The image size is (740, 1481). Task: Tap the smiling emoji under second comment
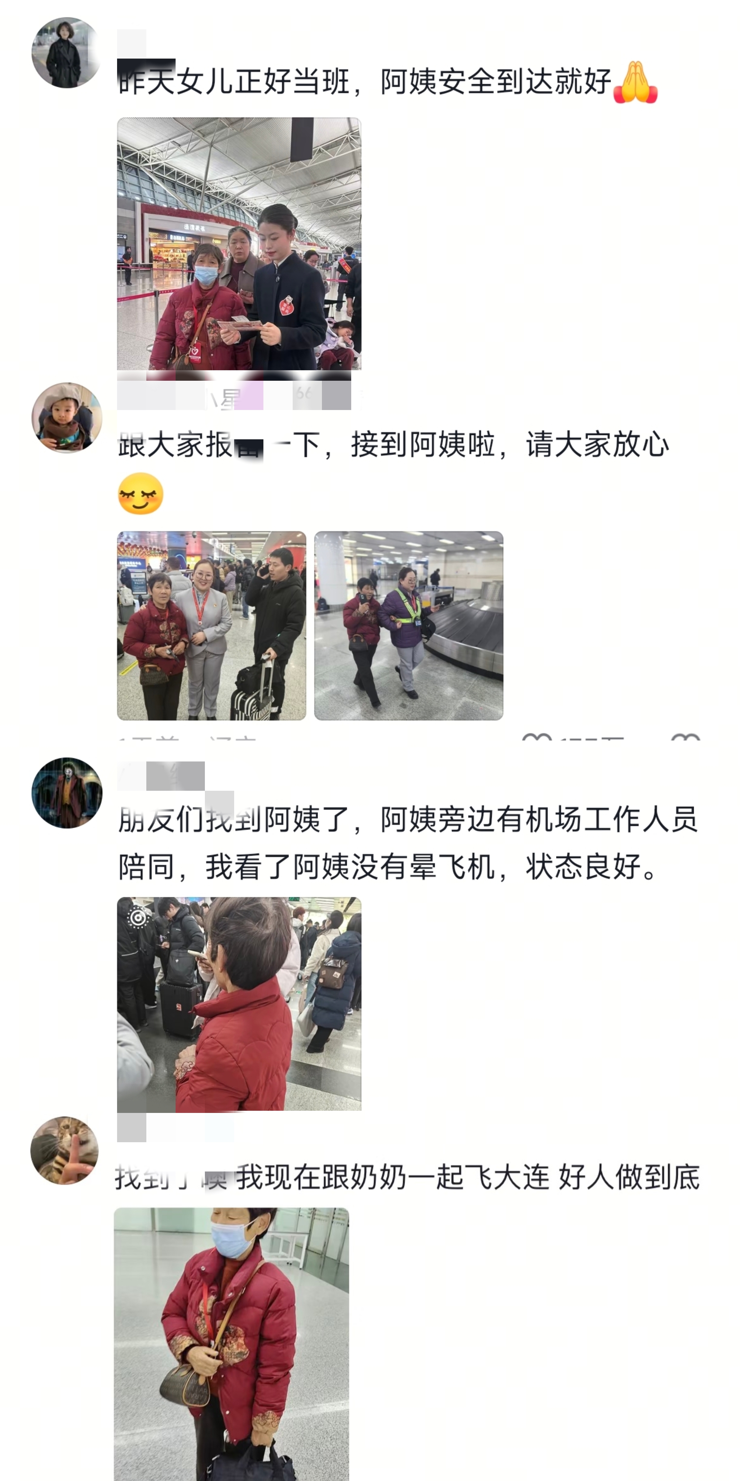pos(141,494)
